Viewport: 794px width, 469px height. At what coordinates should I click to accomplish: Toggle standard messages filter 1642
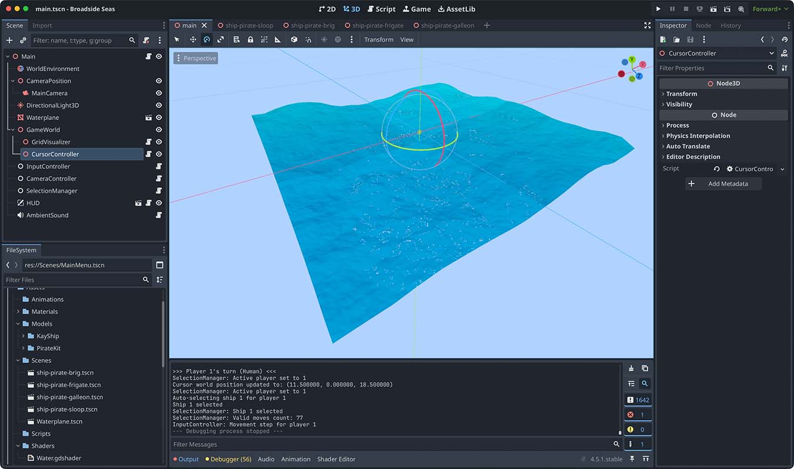pyautogui.click(x=638, y=400)
